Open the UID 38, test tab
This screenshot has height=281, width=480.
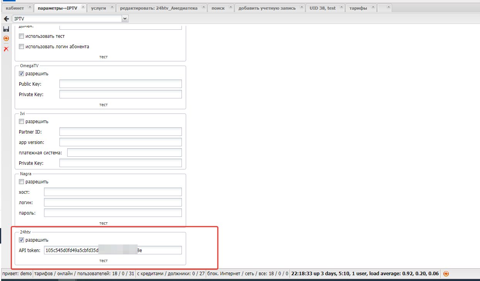coord(322,8)
